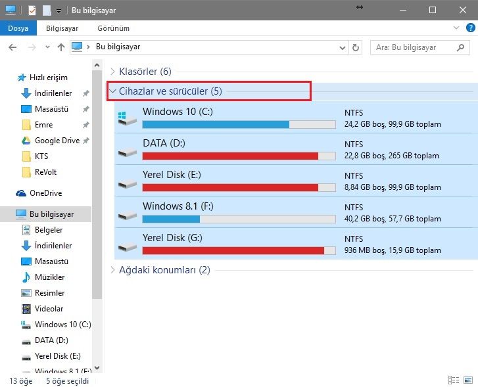Click the Ara: Bu bilgisayar search box

coord(419,47)
